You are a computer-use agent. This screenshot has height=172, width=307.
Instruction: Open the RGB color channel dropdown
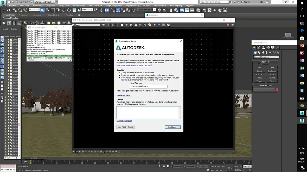(x=86, y=25)
